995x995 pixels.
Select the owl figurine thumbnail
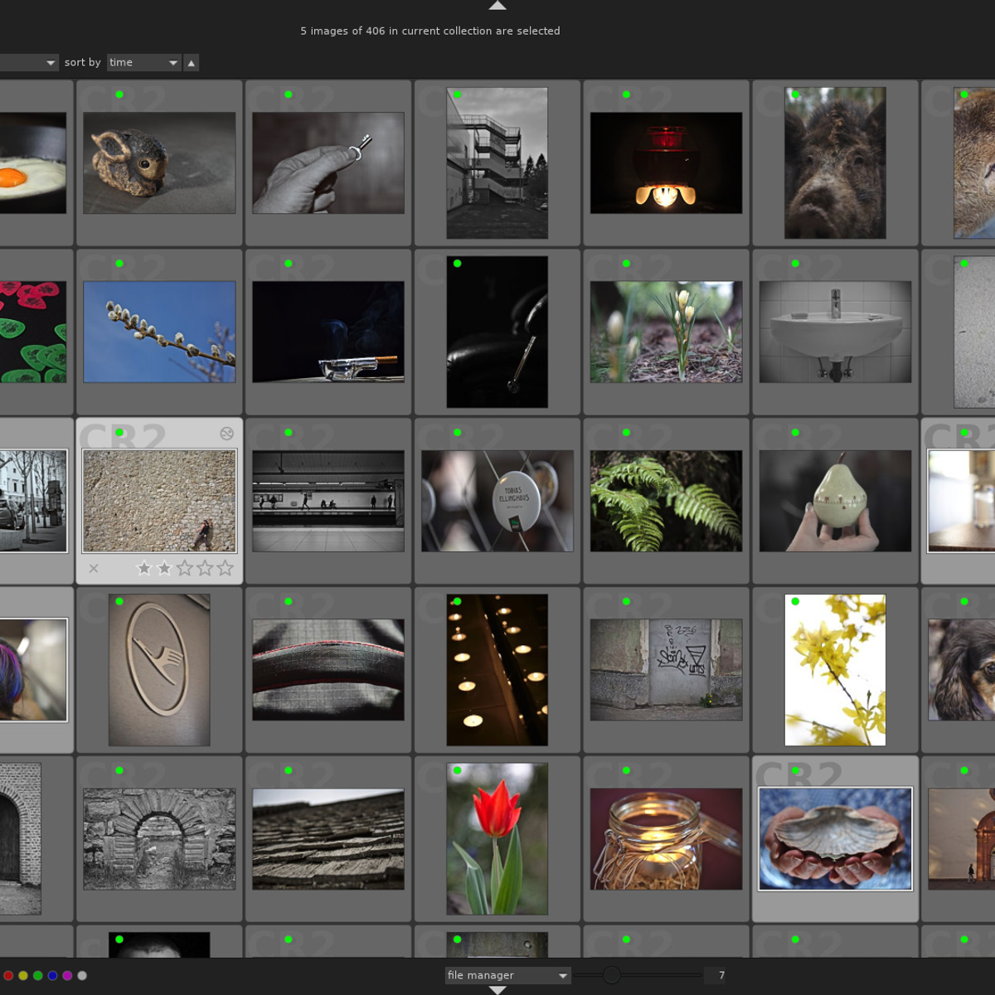159,163
